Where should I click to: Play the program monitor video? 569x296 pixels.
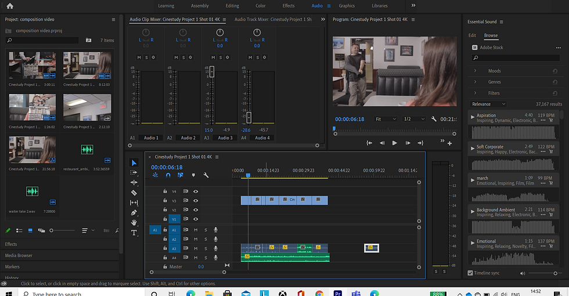(395, 143)
